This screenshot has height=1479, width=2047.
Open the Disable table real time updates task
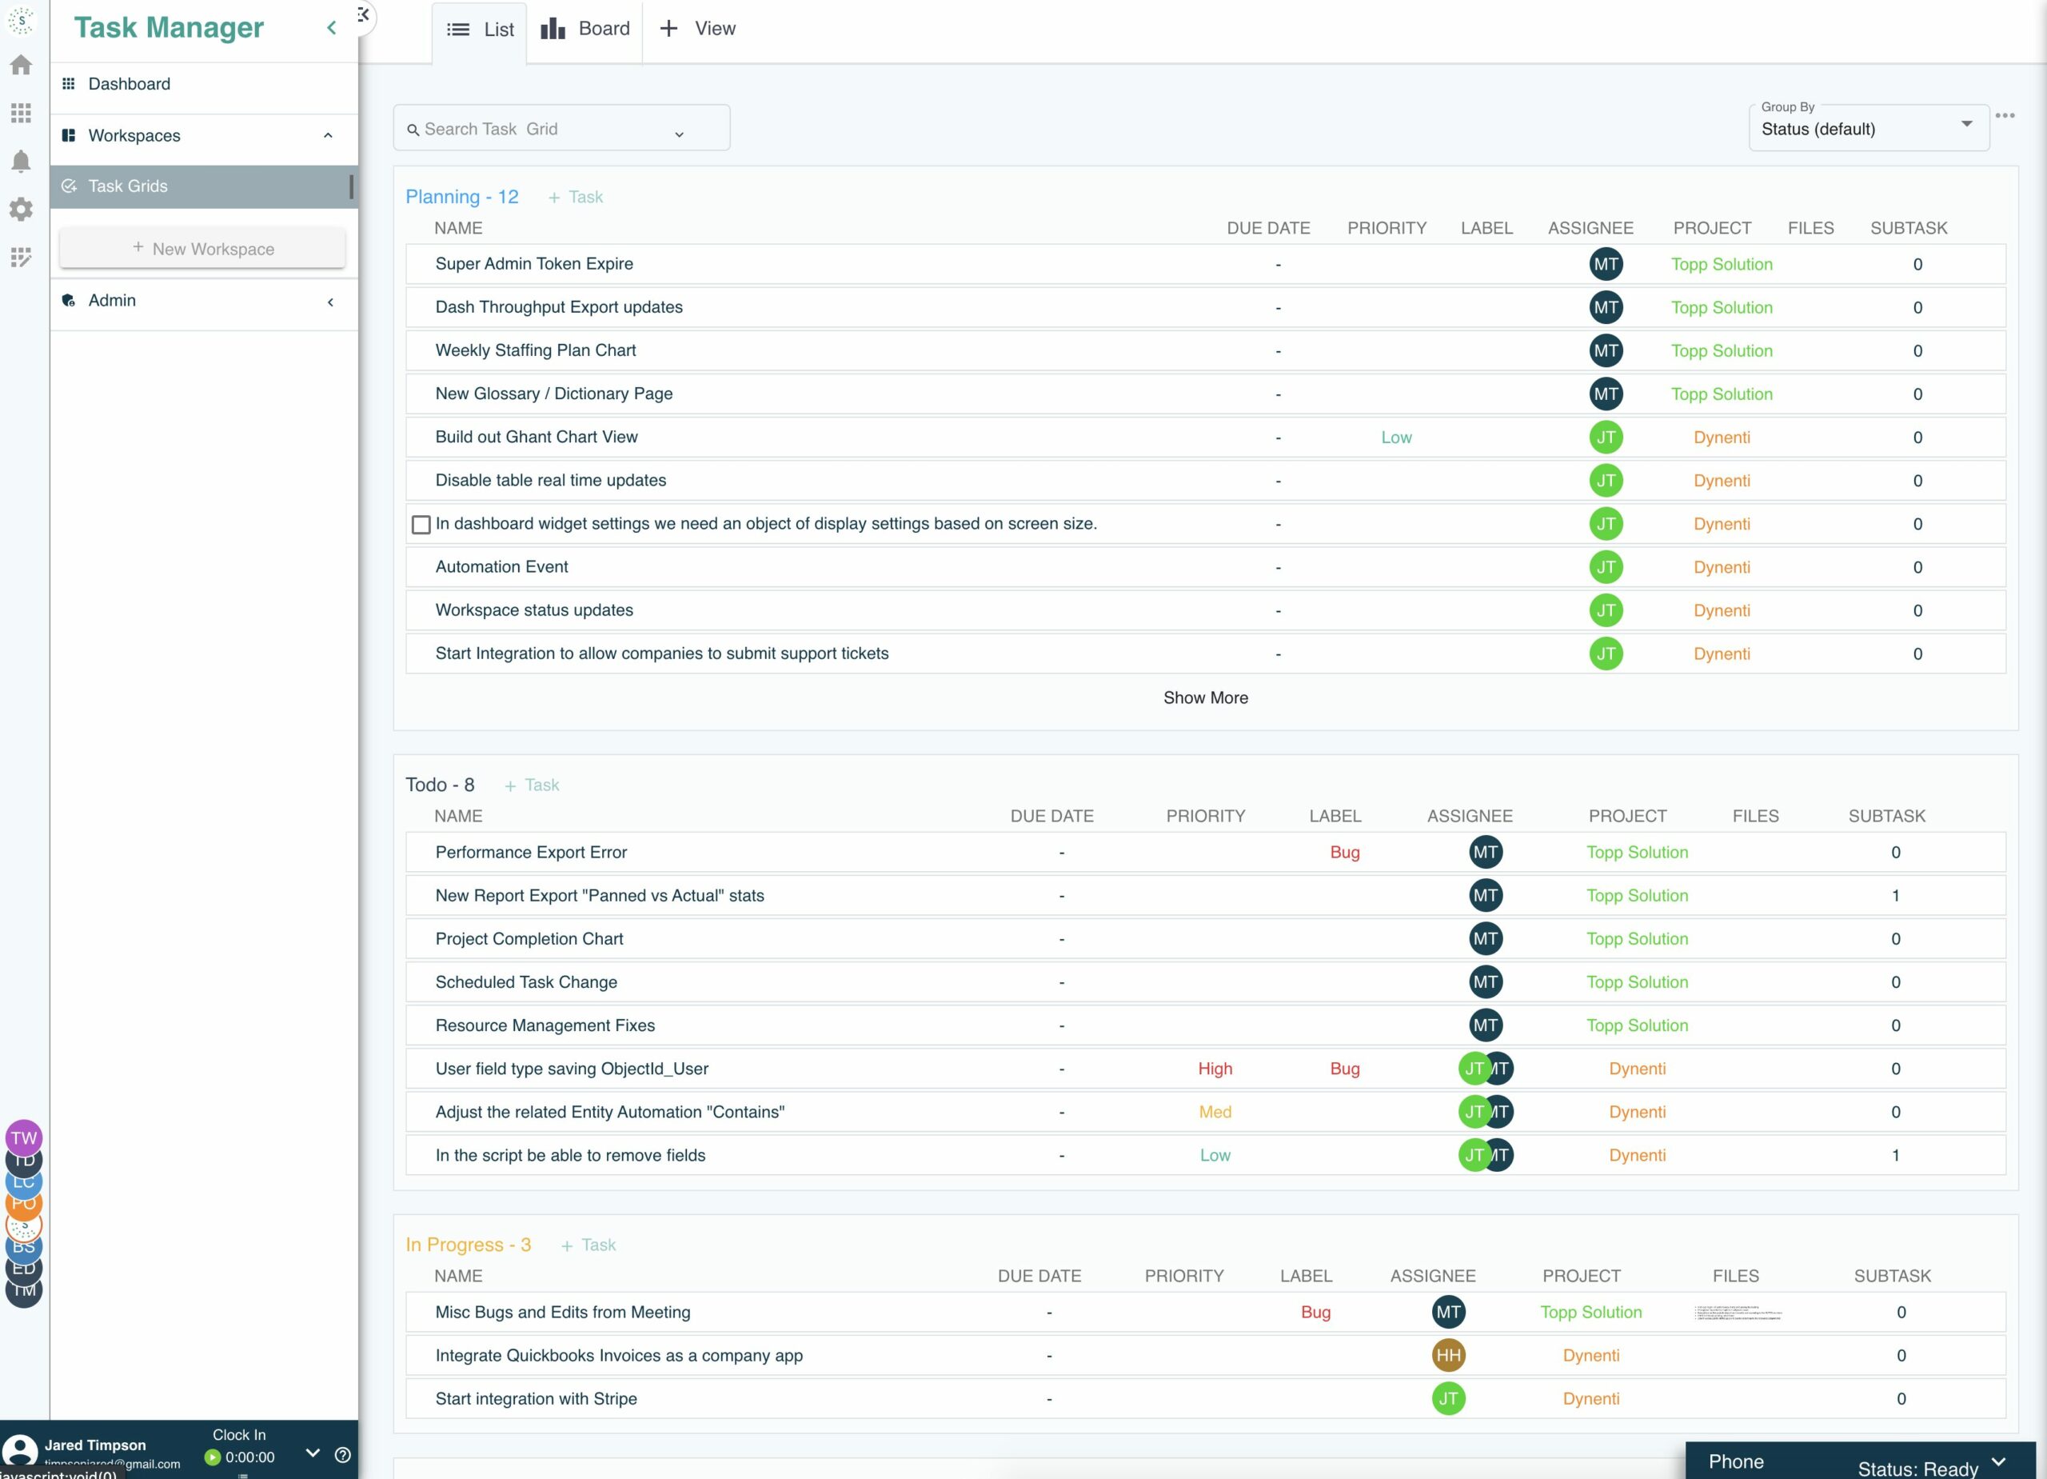coord(551,481)
